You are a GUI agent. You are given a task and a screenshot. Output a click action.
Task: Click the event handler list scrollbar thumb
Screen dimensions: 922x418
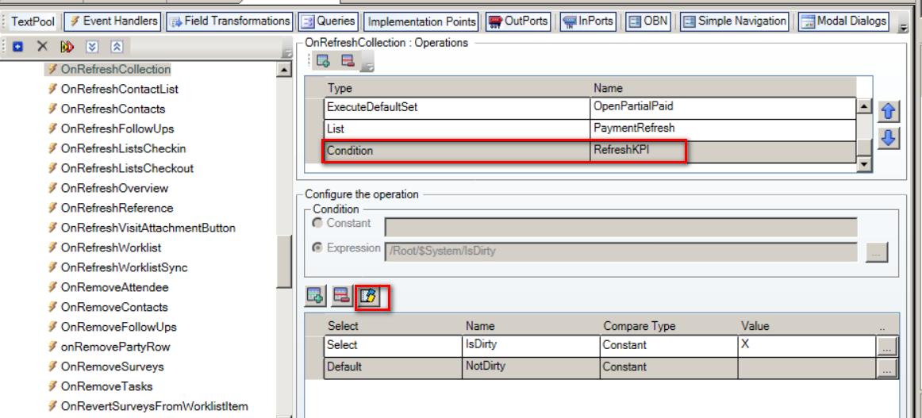coord(284,261)
